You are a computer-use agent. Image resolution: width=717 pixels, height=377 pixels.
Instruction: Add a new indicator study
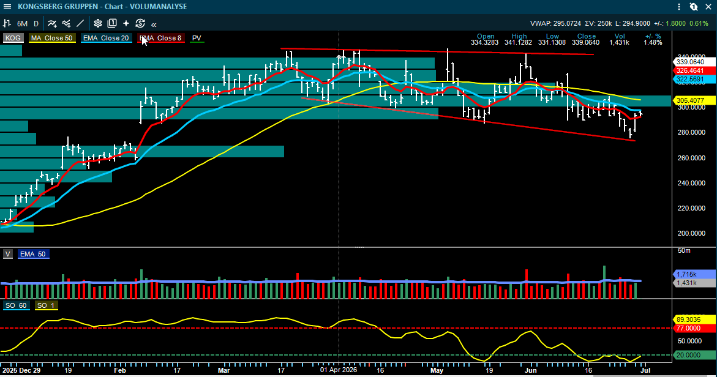tap(52, 23)
